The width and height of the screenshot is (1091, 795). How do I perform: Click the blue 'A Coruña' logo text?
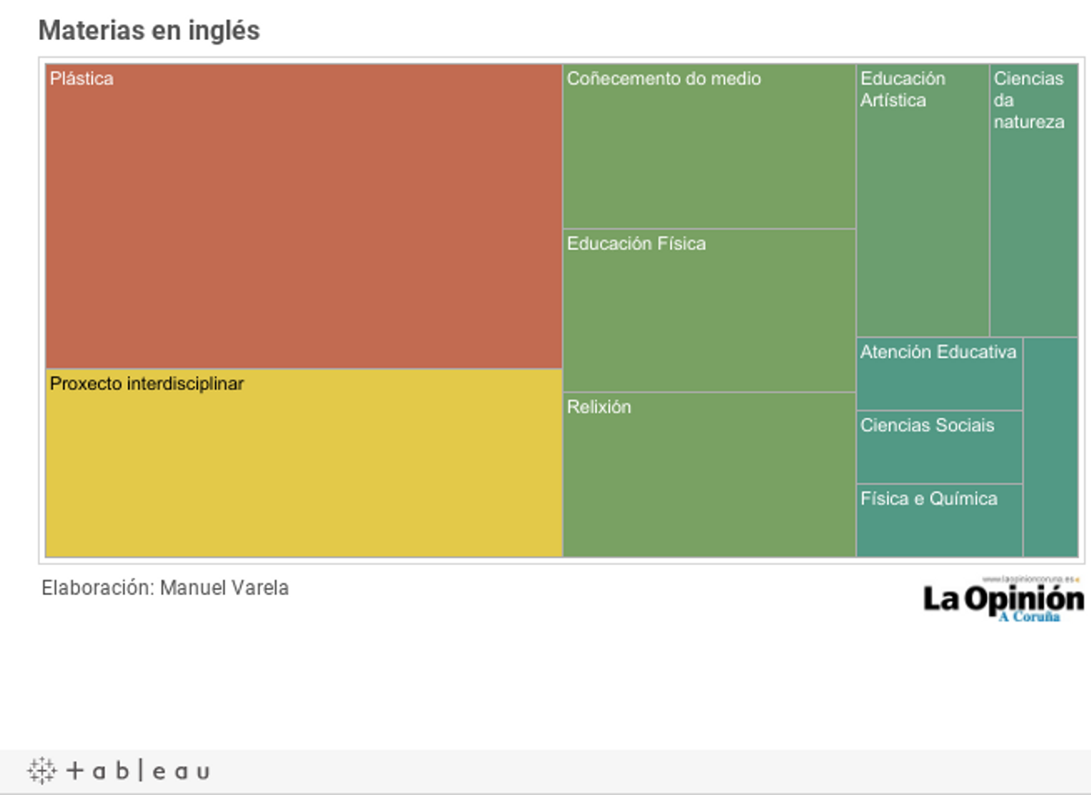click(x=1029, y=617)
